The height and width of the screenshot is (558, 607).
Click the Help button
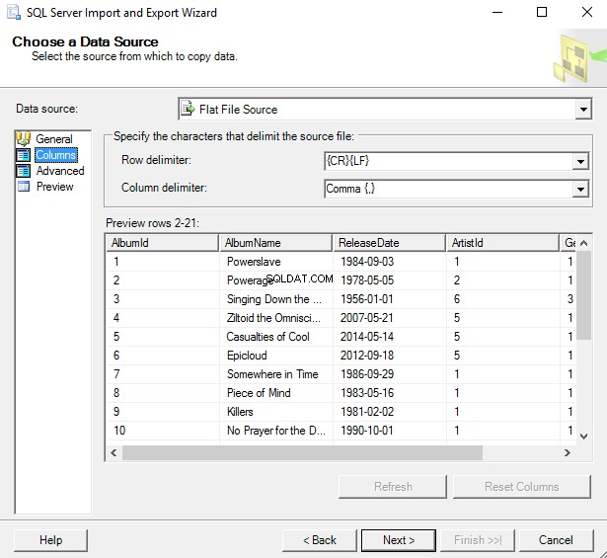50,540
